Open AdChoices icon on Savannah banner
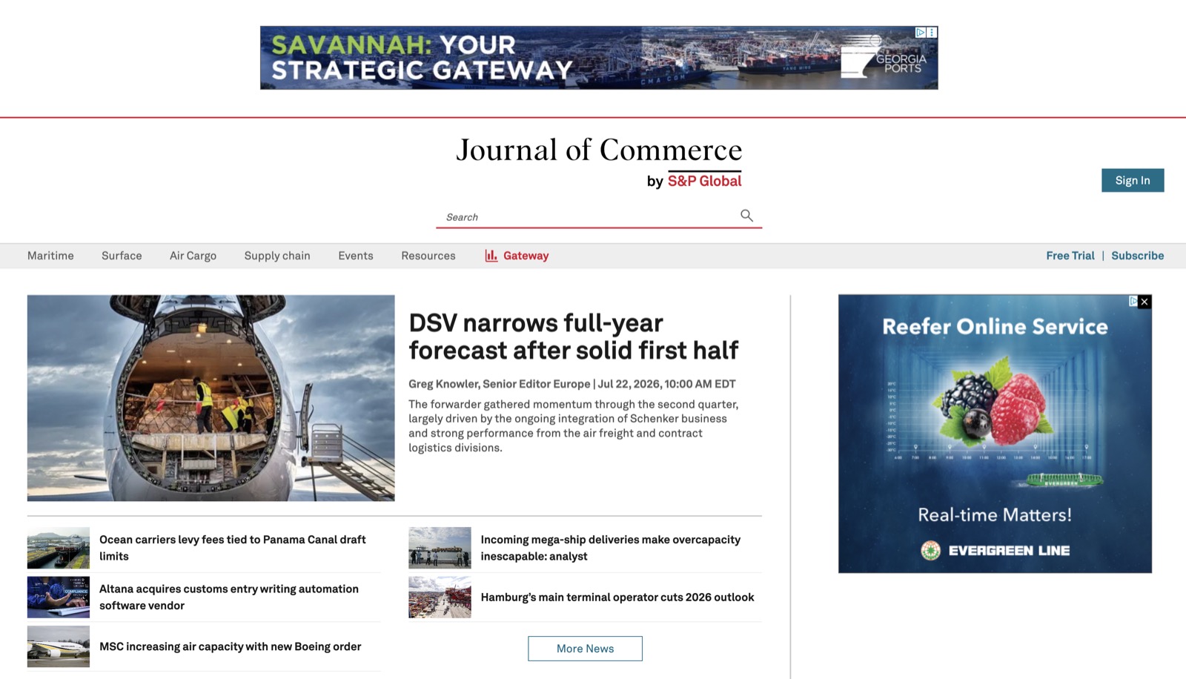Viewport: 1186px width, 679px height. [920, 33]
